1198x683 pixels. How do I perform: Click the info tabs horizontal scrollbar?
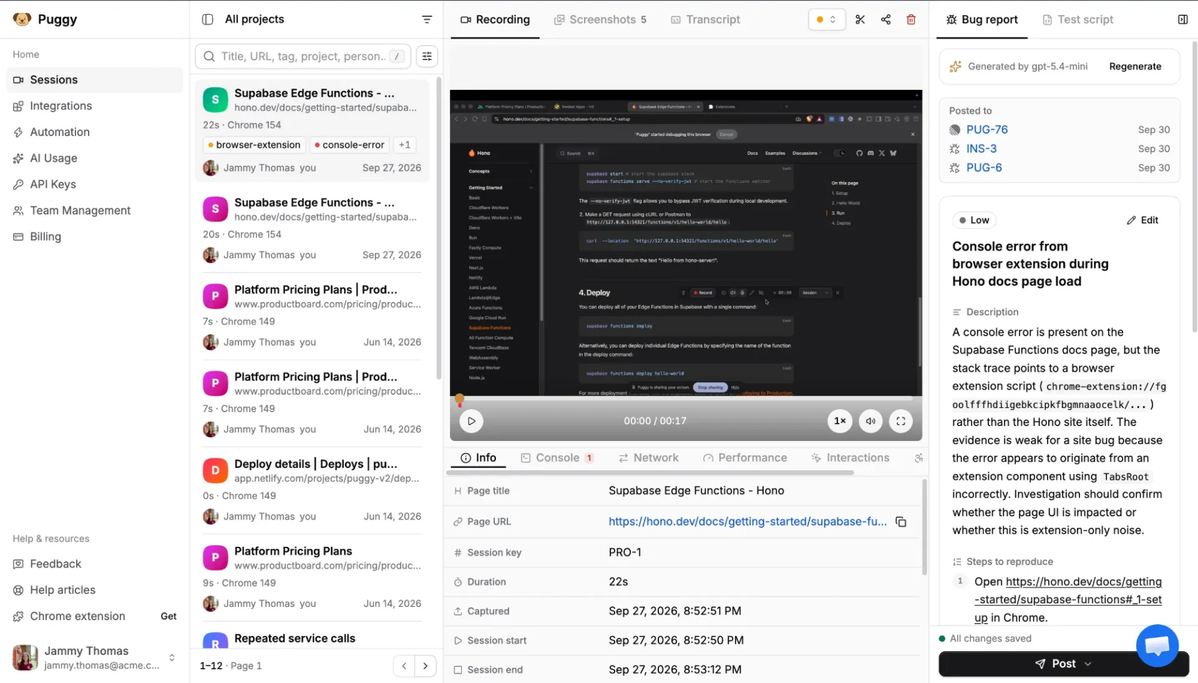650,473
